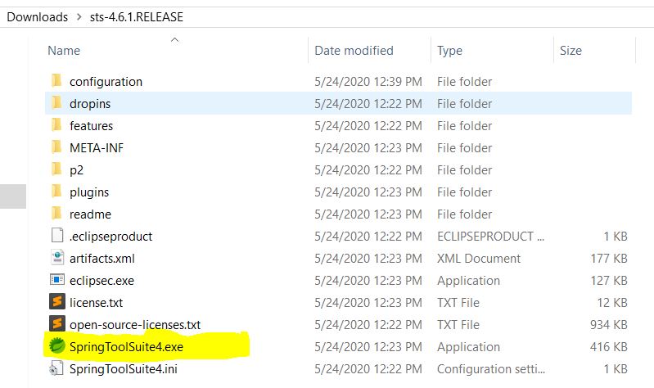Click the SpringToolSuite4.ini gear file icon
The width and height of the screenshot is (654, 388).
pyautogui.click(x=56, y=368)
